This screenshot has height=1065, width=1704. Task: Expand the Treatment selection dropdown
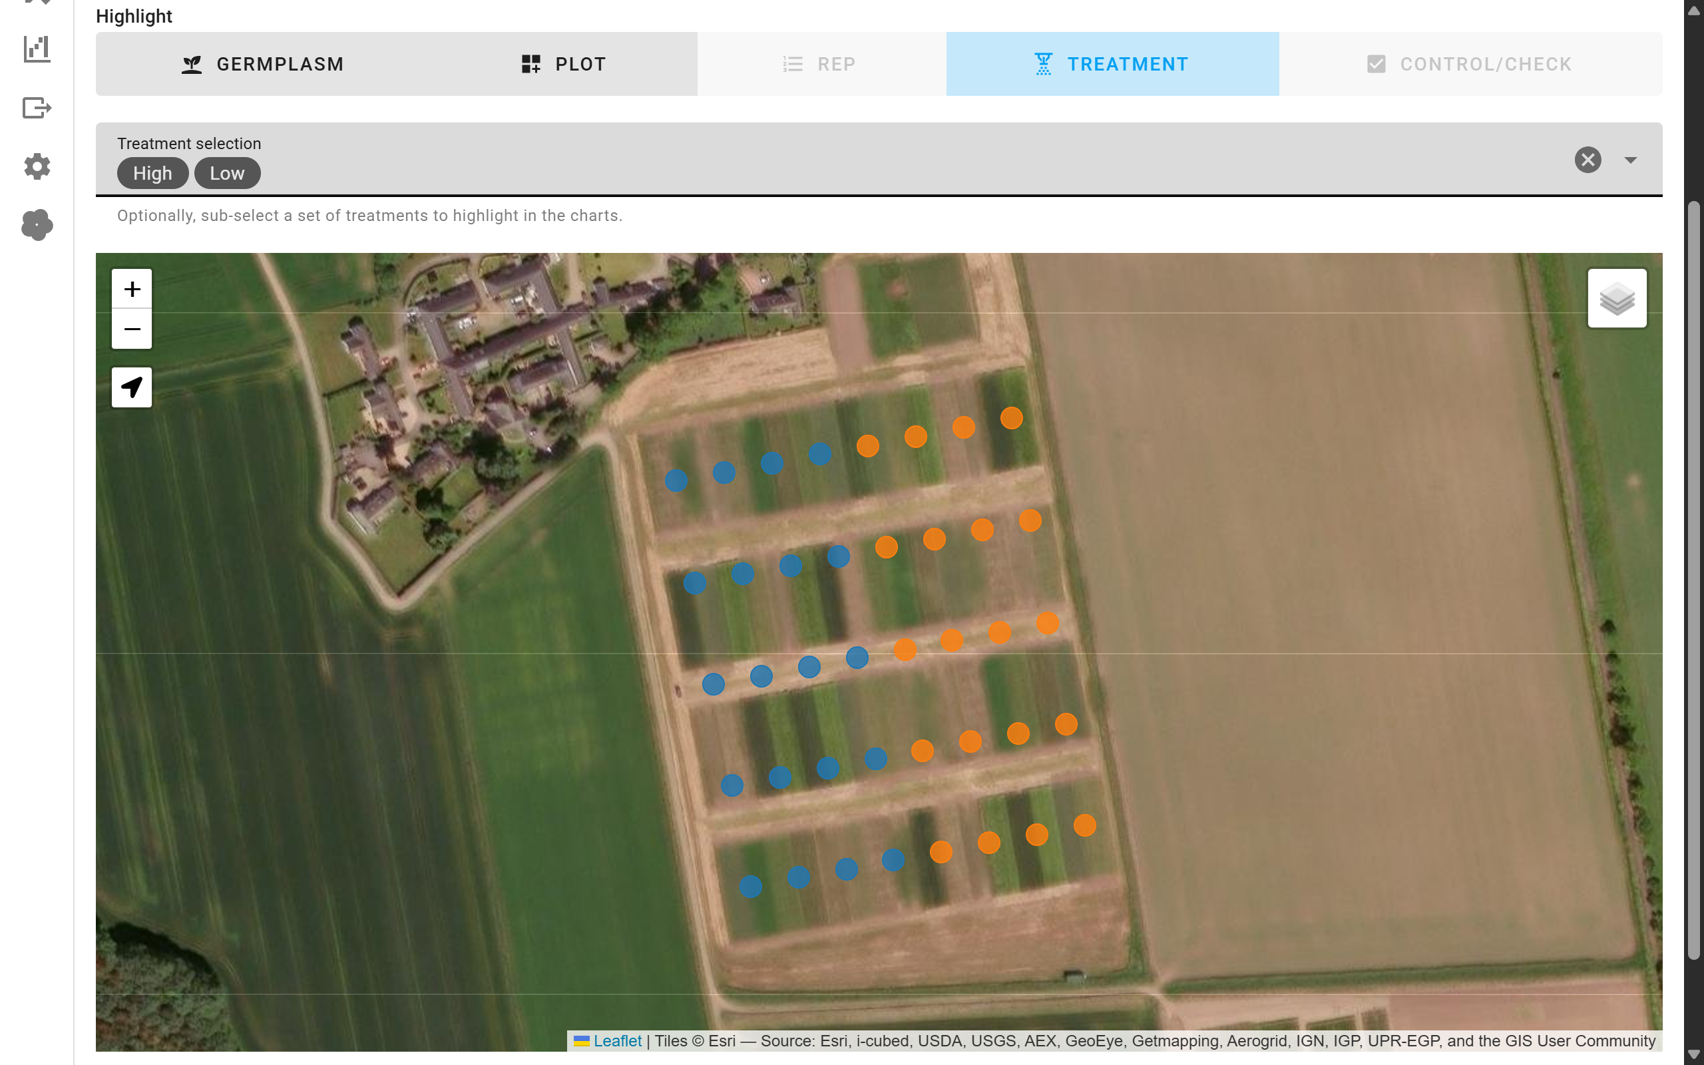[x=1630, y=160]
